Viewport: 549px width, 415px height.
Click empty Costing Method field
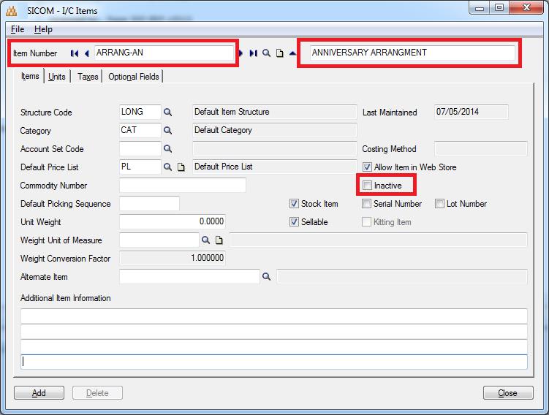click(x=481, y=148)
